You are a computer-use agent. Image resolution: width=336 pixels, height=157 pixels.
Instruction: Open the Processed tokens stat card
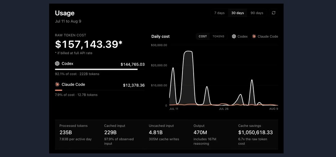(x=77, y=134)
